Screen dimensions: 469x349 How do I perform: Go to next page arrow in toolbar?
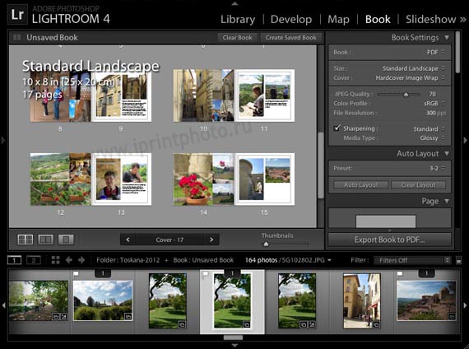point(211,240)
